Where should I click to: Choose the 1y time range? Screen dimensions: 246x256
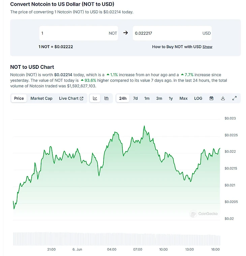click(171, 98)
